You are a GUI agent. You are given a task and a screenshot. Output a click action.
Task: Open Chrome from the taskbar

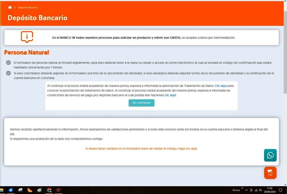click(49, 190)
